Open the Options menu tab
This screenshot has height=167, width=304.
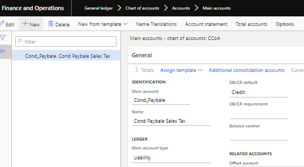pos(285,24)
